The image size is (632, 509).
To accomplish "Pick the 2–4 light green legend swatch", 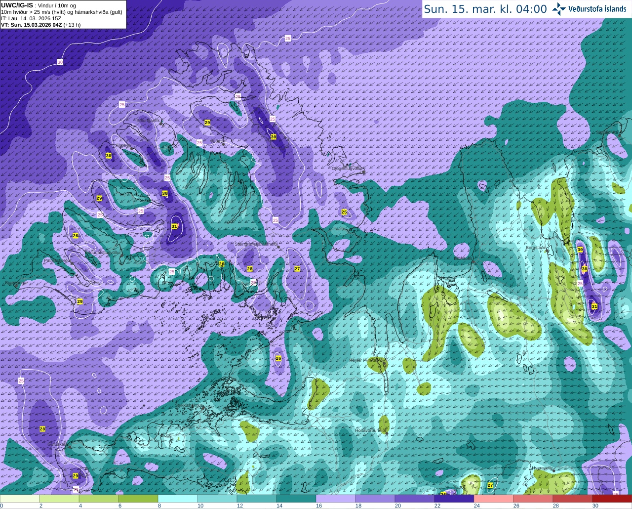I will click(59, 499).
